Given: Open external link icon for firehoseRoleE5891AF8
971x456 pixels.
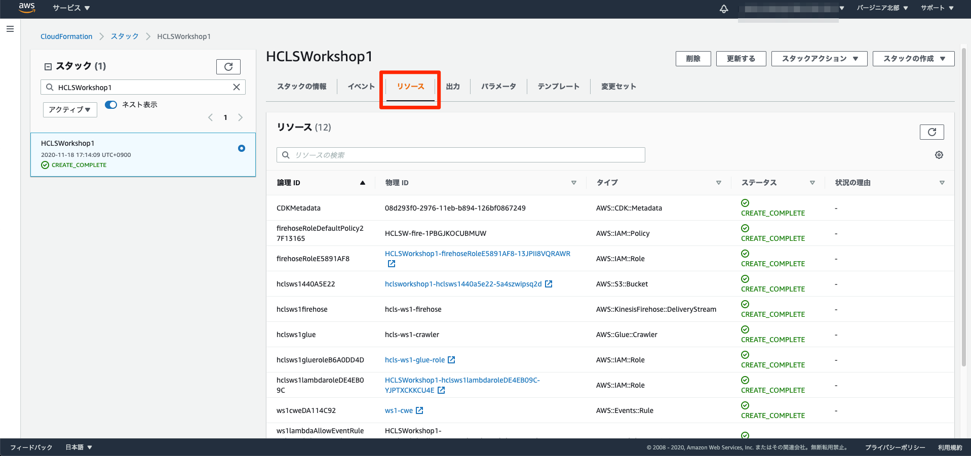Looking at the screenshot, I should coord(392,264).
